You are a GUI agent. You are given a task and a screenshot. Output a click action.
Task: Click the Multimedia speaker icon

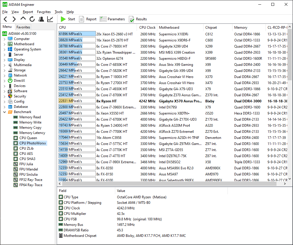coord(10,65)
